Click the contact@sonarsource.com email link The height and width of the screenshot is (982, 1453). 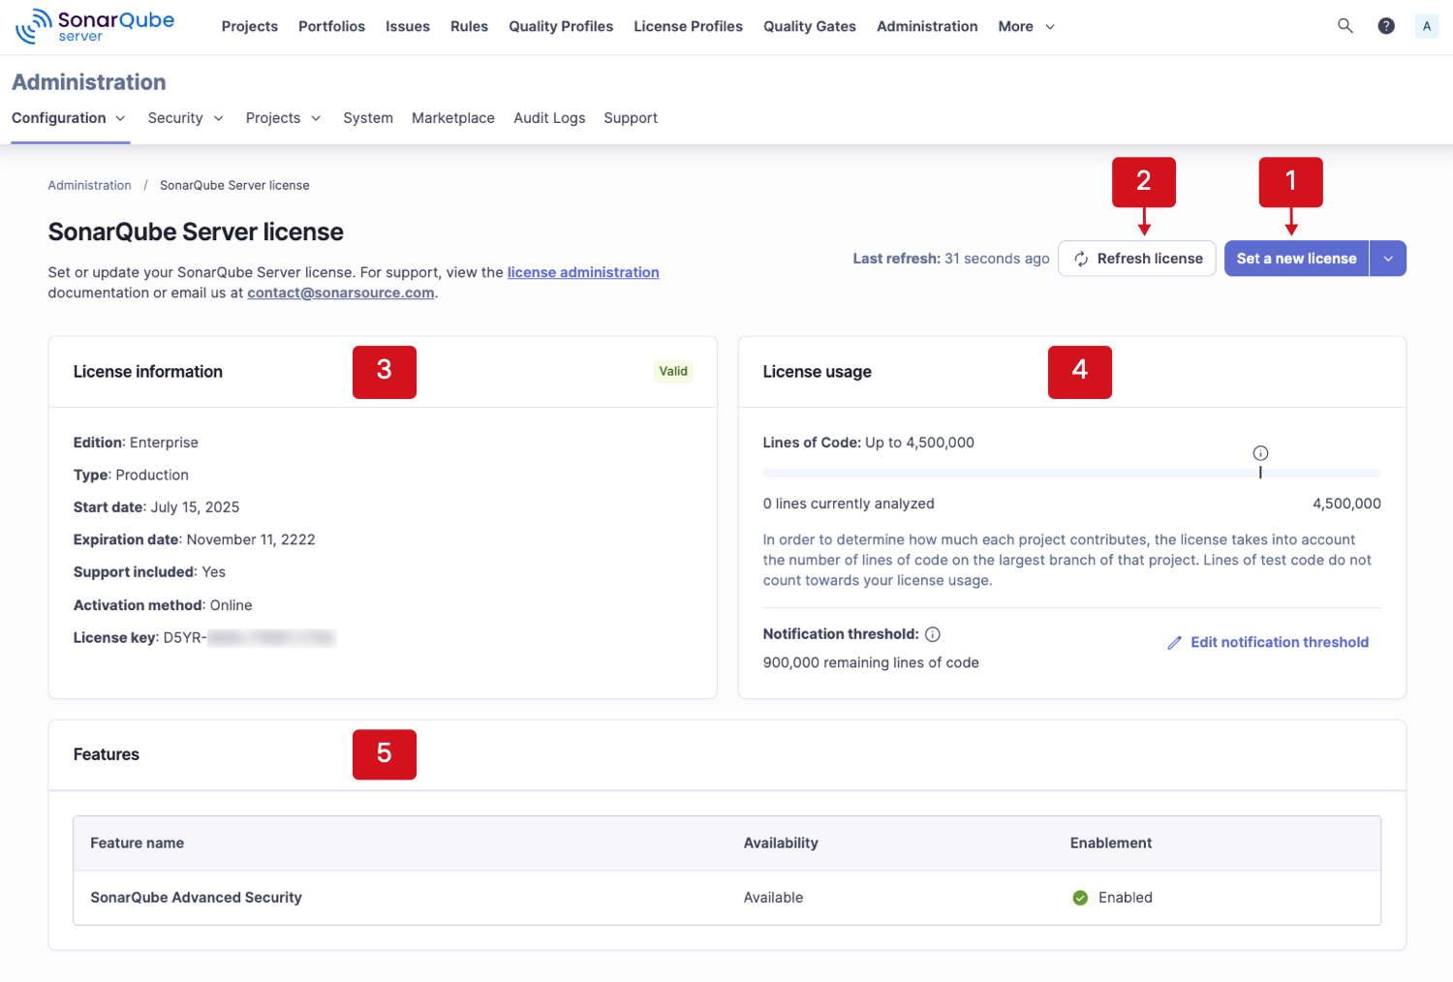340,292
